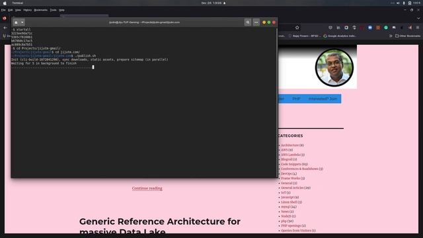The image size is (423, 238).
Task: Click the red Firefox view icon
Action: coord(5,19)
